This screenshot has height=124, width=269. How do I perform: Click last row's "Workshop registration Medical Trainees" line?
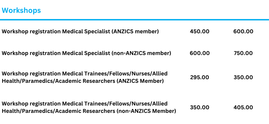[x=84, y=104]
